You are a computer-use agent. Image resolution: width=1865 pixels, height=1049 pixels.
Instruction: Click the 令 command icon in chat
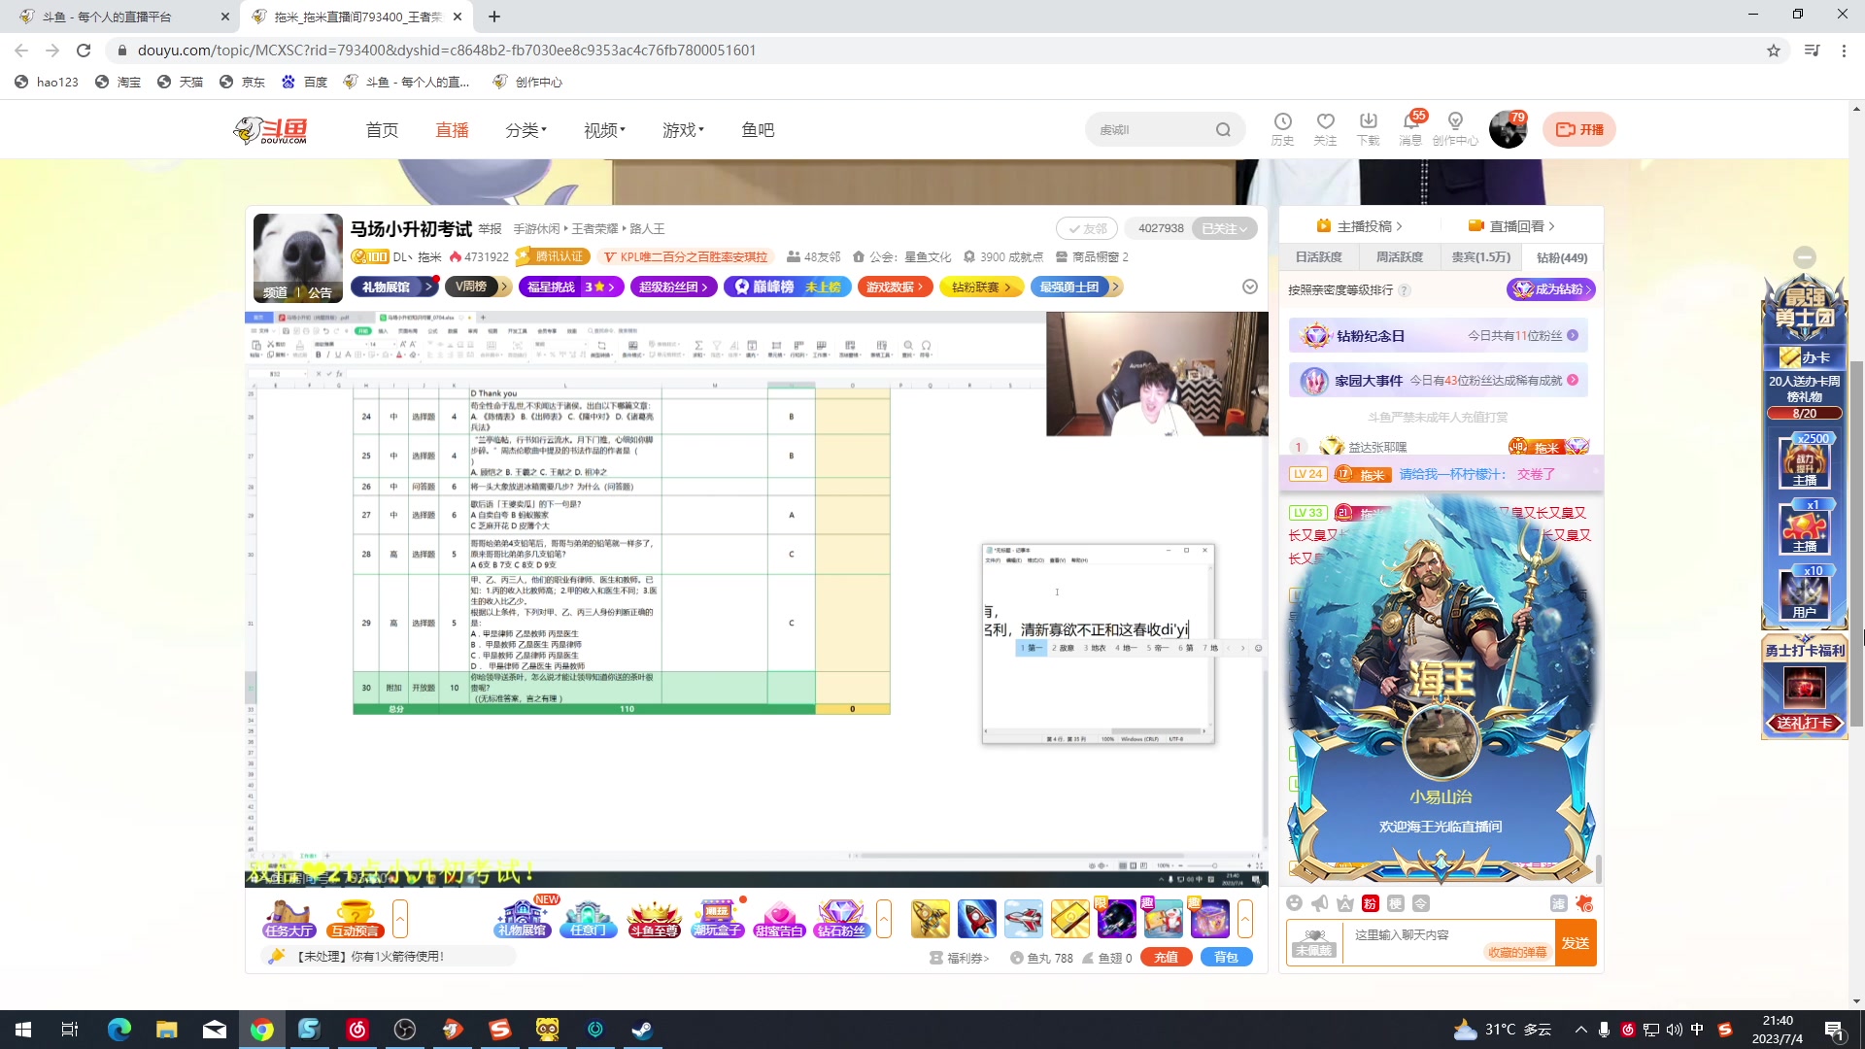(x=1421, y=903)
